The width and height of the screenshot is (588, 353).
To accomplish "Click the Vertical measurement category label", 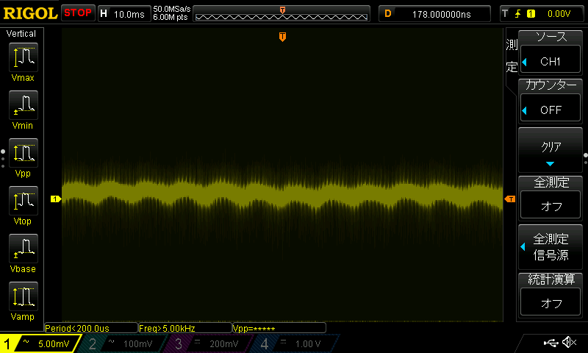I will (21, 34).
